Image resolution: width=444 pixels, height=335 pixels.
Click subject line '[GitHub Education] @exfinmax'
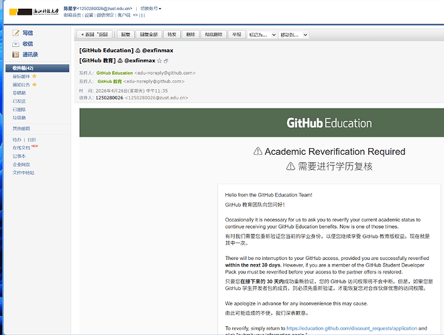[x=126, y=50]
